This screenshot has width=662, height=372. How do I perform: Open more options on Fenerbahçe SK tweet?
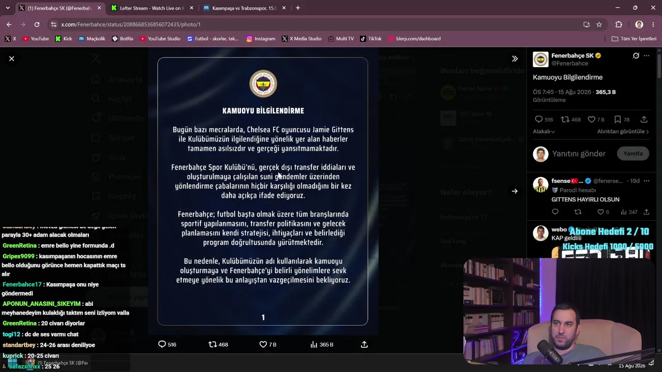pos(646,56)
